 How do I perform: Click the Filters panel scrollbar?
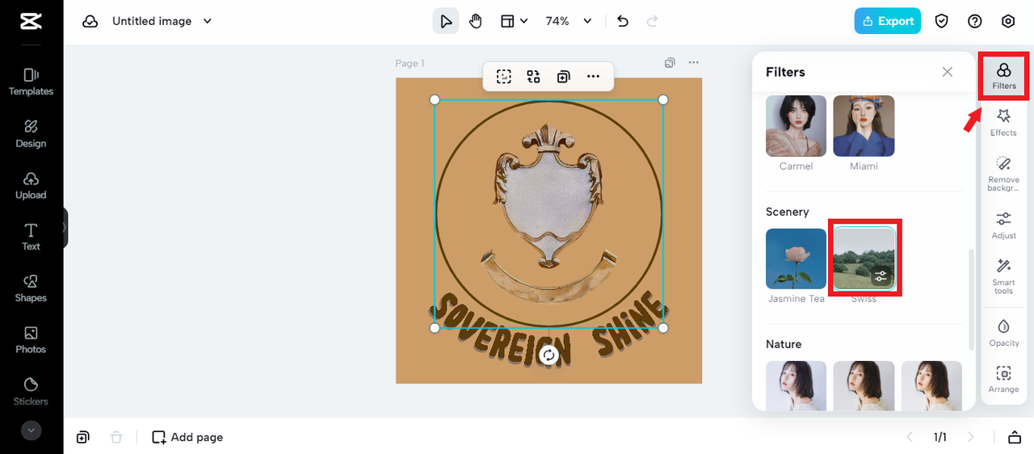pos(971,300)
